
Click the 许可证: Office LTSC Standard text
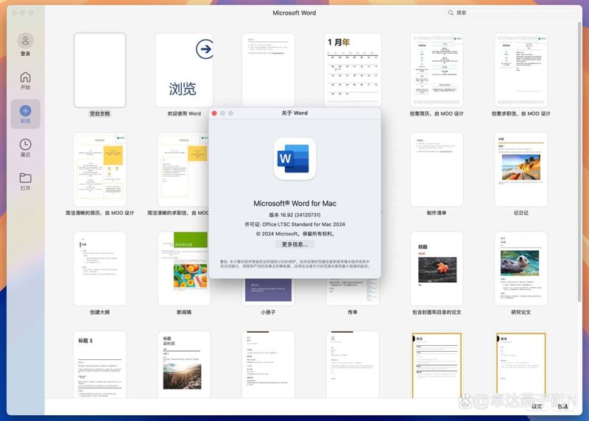tap(294, 224)
